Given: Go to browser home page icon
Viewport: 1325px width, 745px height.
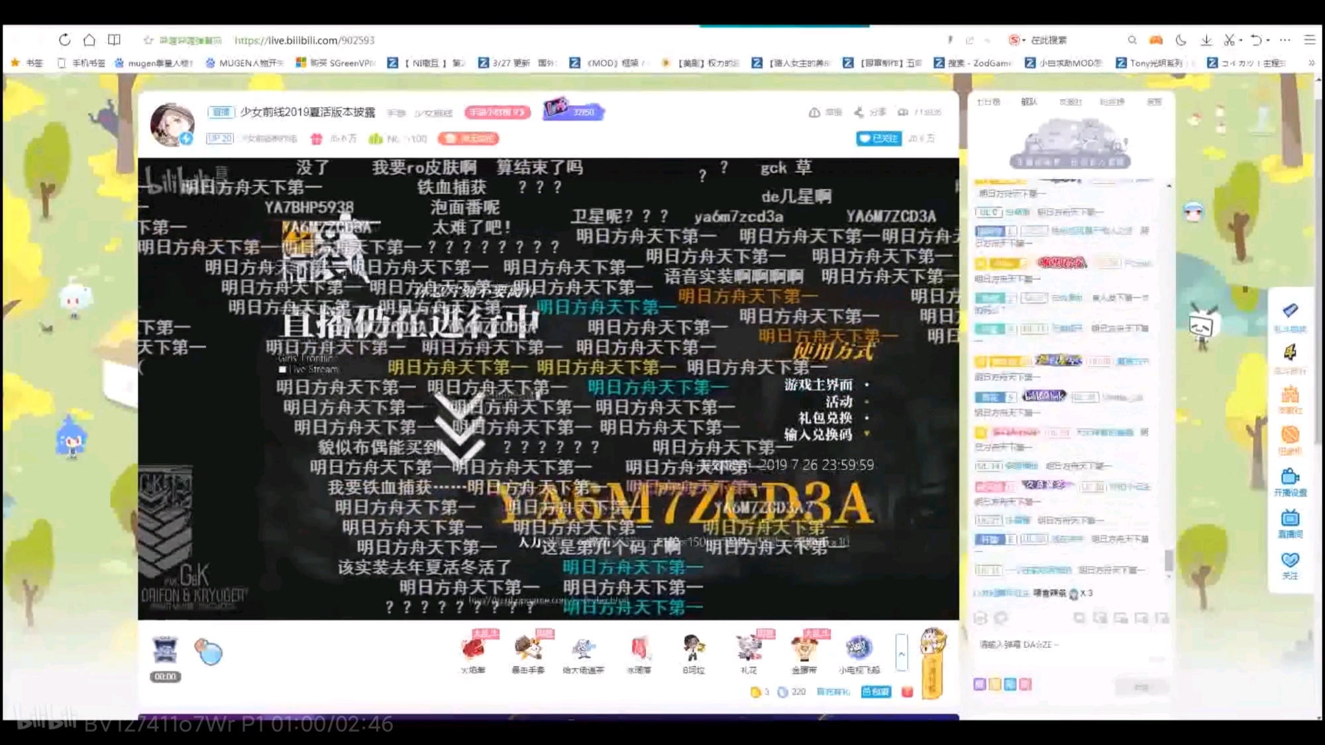Looking at the screenshot, I should (x=89, y=40).
